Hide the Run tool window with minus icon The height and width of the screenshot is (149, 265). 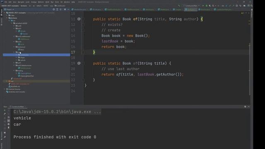[x=248, y=107]
